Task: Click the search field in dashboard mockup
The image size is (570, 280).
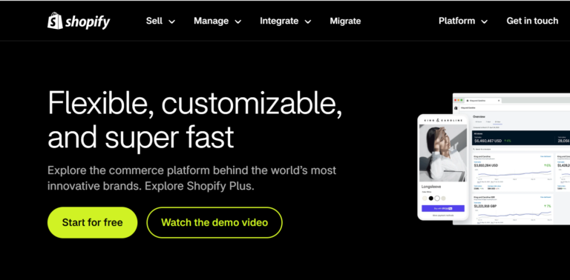Action: pyautogui.click(x=521, y=149)
